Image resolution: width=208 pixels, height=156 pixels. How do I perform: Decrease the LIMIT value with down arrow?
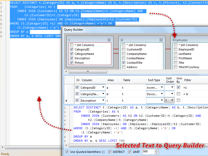[x=157, y=153]
